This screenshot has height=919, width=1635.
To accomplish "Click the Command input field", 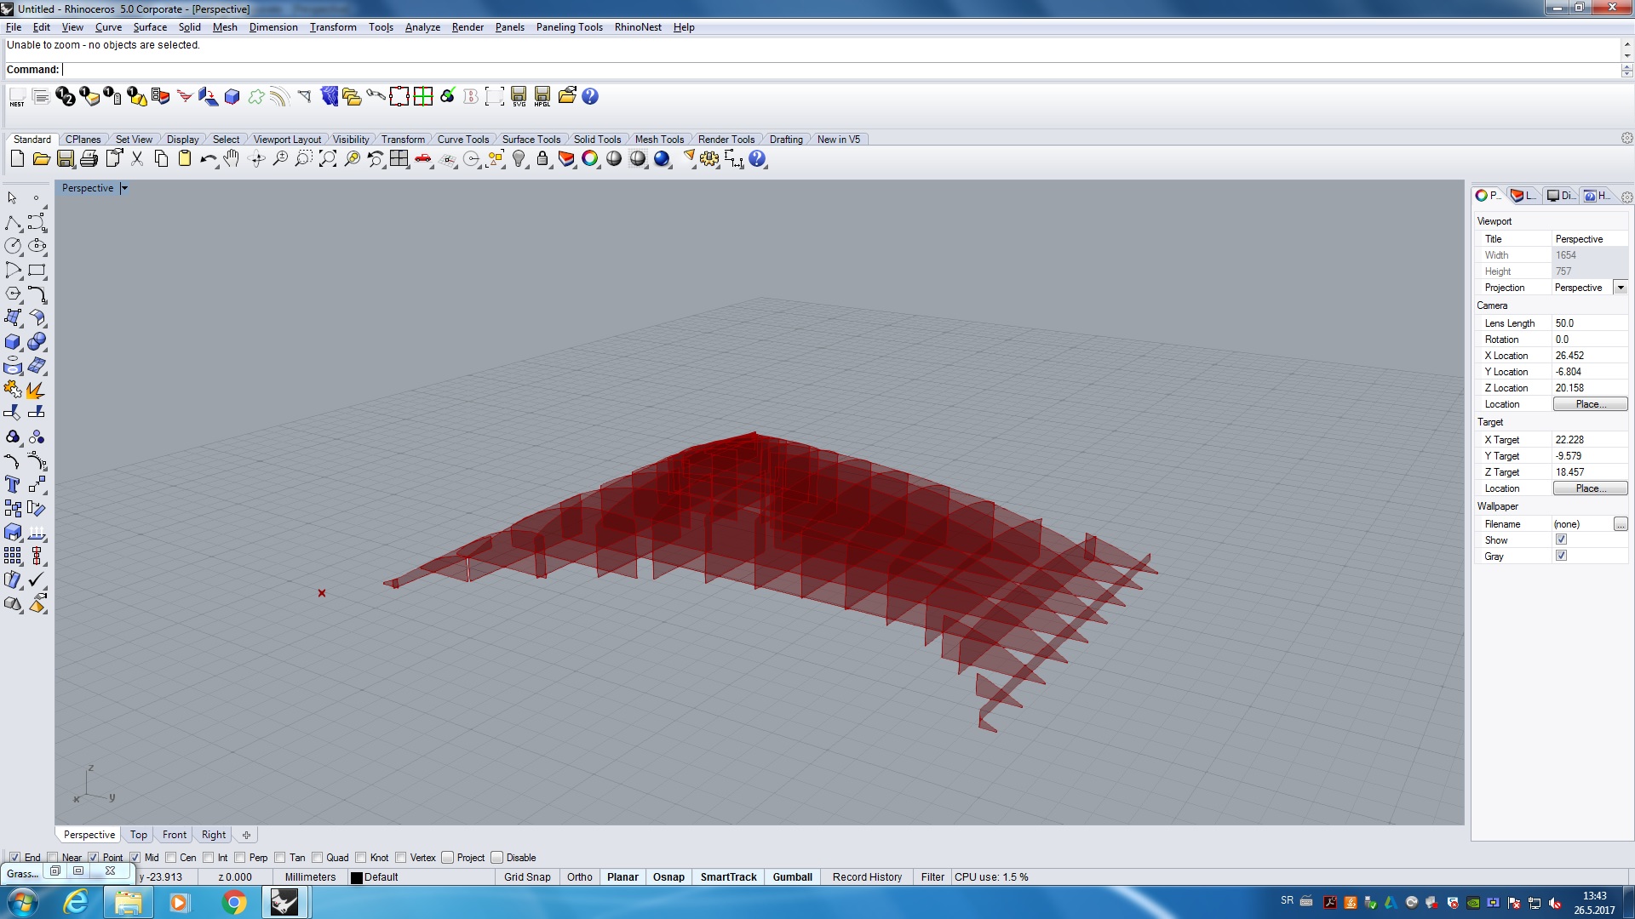I will tap(841, 70).
